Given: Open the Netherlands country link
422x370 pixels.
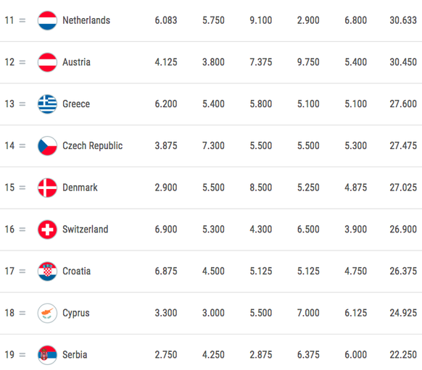Looking at the screenshot, I should coord(86,20).
